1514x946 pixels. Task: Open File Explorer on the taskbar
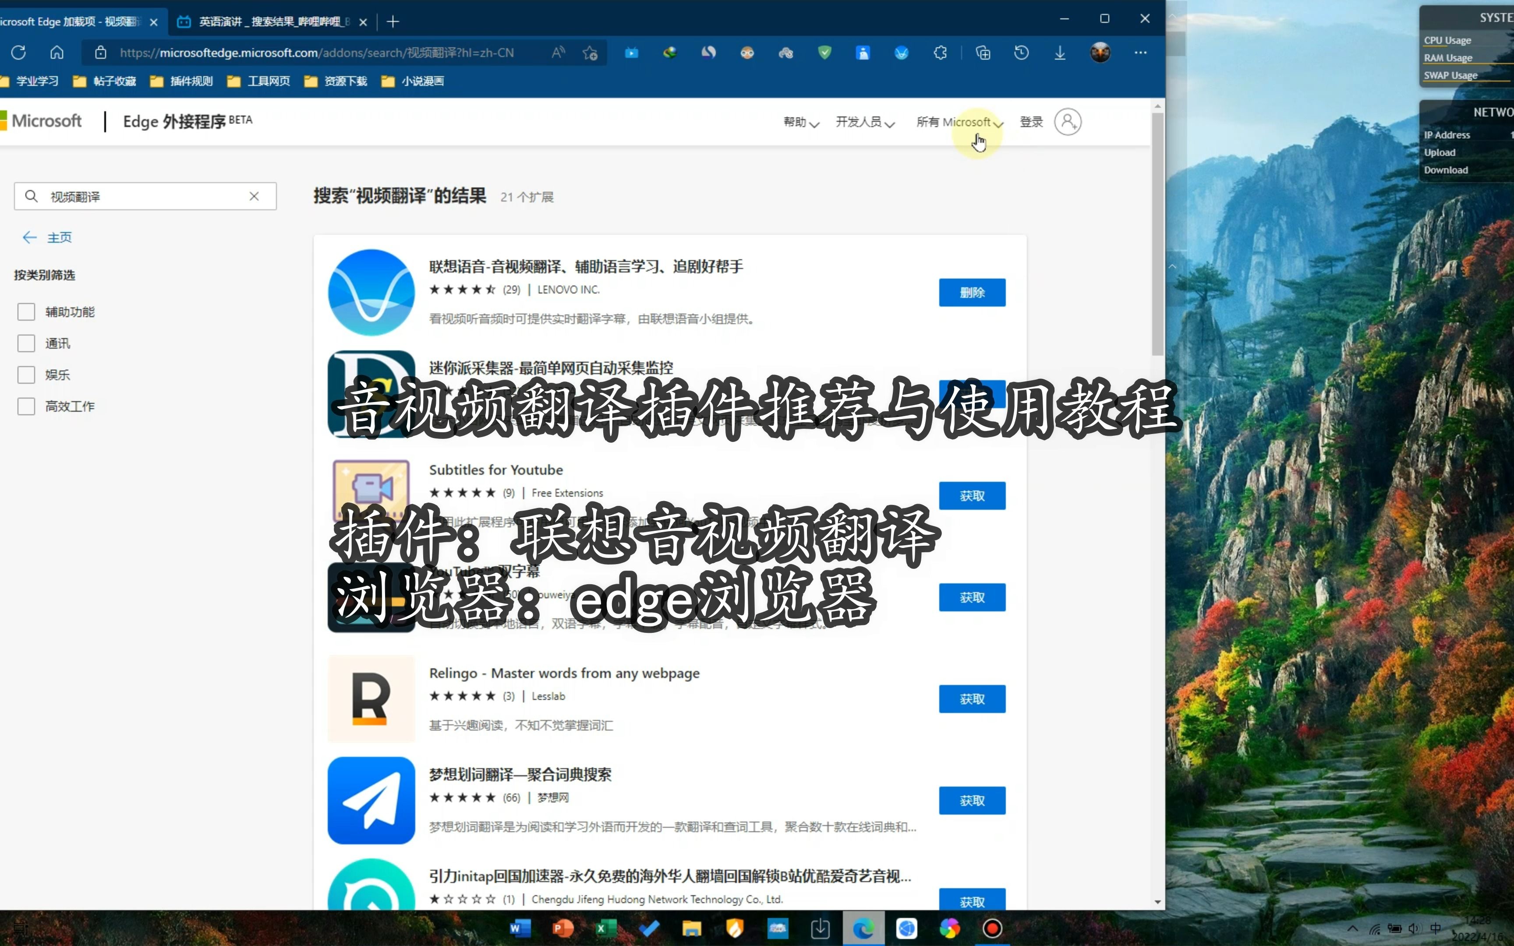coord(691,928)
